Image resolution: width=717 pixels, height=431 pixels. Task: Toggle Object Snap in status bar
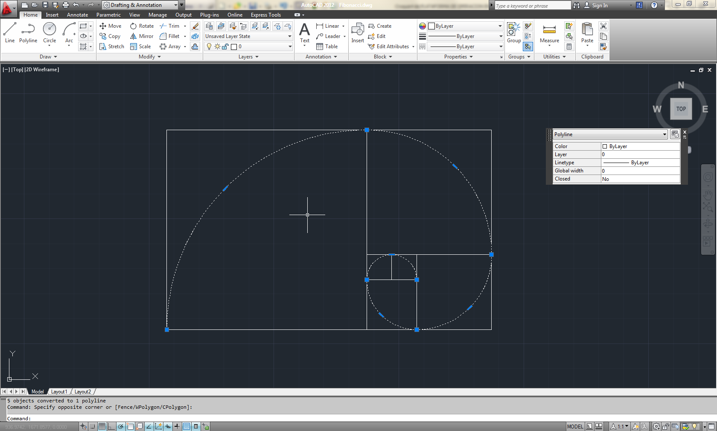[130, 426]
